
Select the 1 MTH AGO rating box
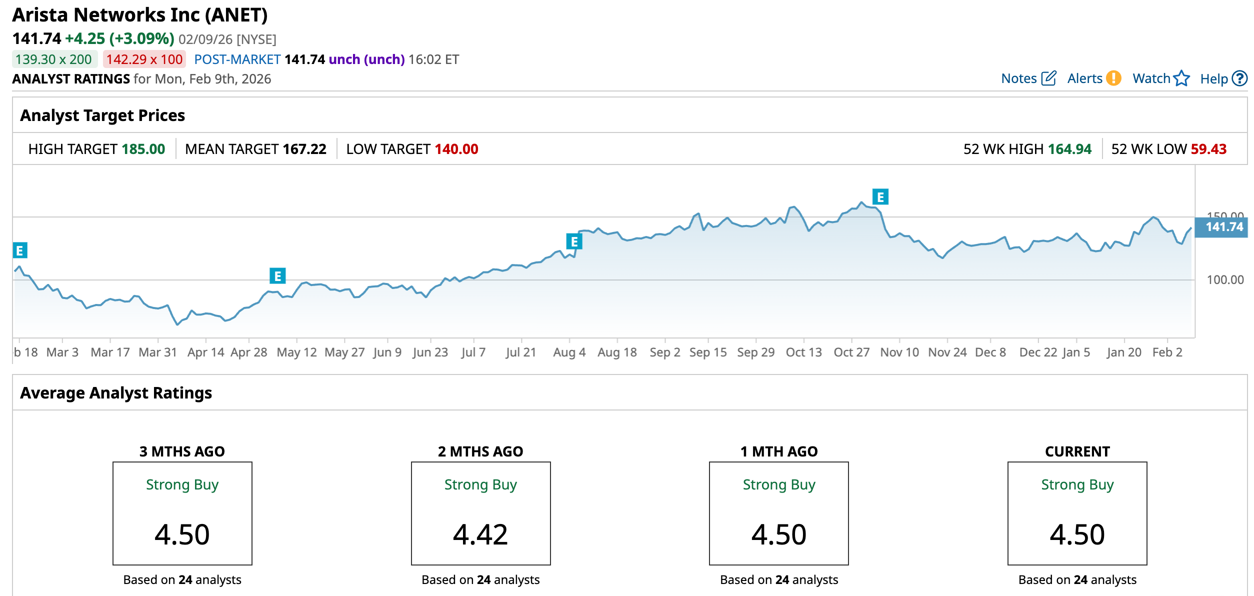[x=778, y=513]
